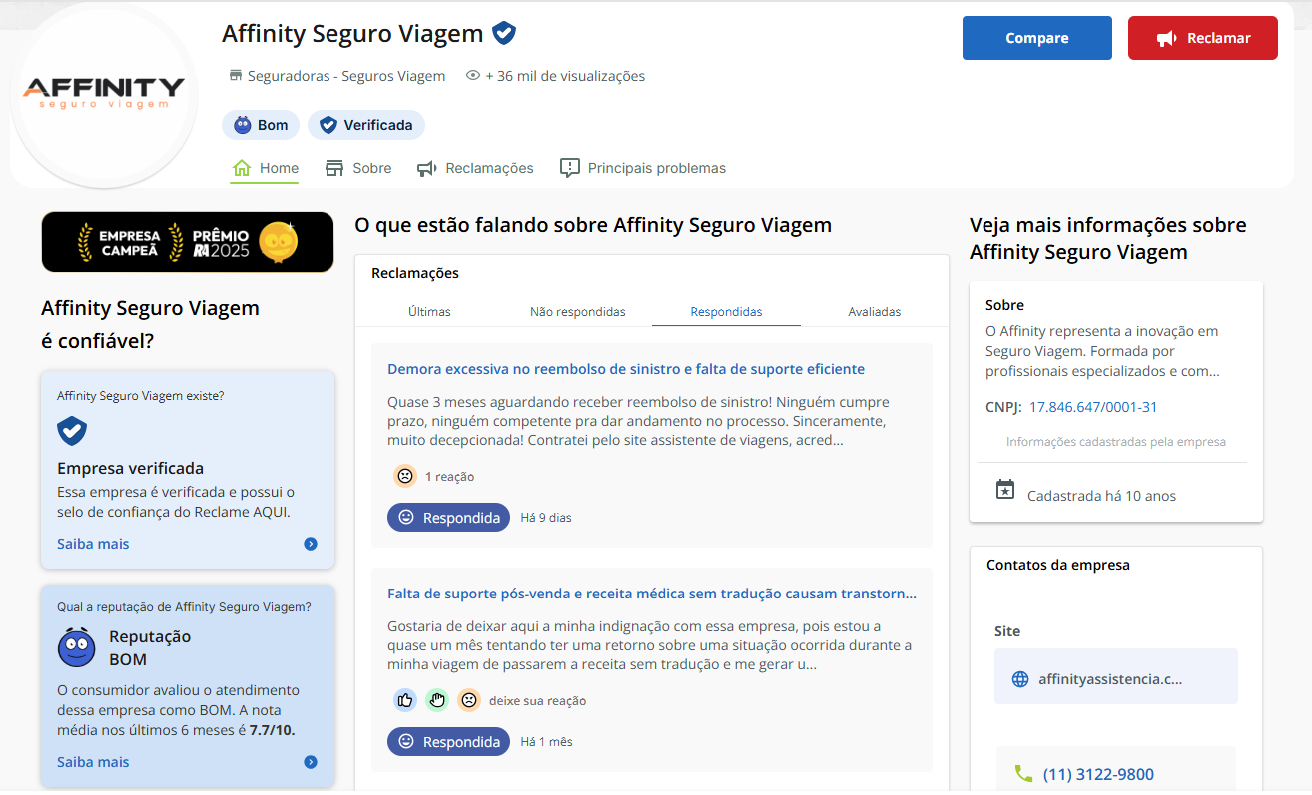Show the Avaliadas complaints tab
Viewport: 1312px width, 795px height.
coord(874,312)
